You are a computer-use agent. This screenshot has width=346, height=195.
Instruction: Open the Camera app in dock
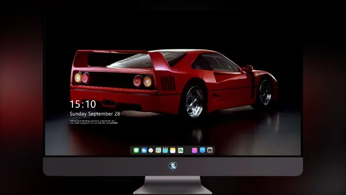(x=210, y=150)
